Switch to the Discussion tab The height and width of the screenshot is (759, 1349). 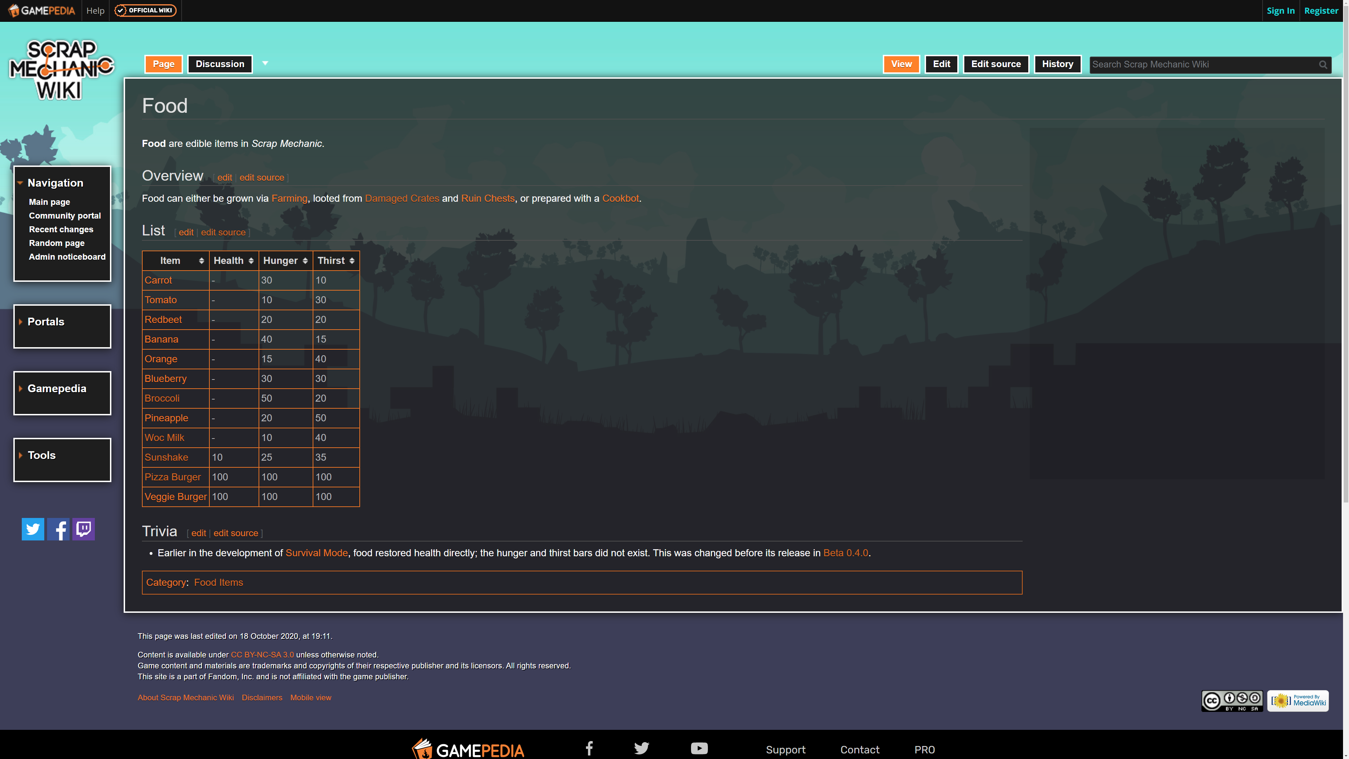(x=220, y=64)
